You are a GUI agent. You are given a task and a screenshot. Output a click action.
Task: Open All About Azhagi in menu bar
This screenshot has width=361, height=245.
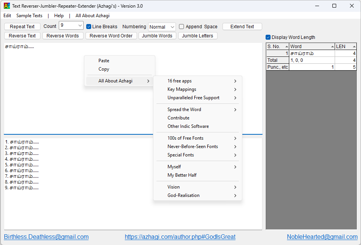coord(93,16)
